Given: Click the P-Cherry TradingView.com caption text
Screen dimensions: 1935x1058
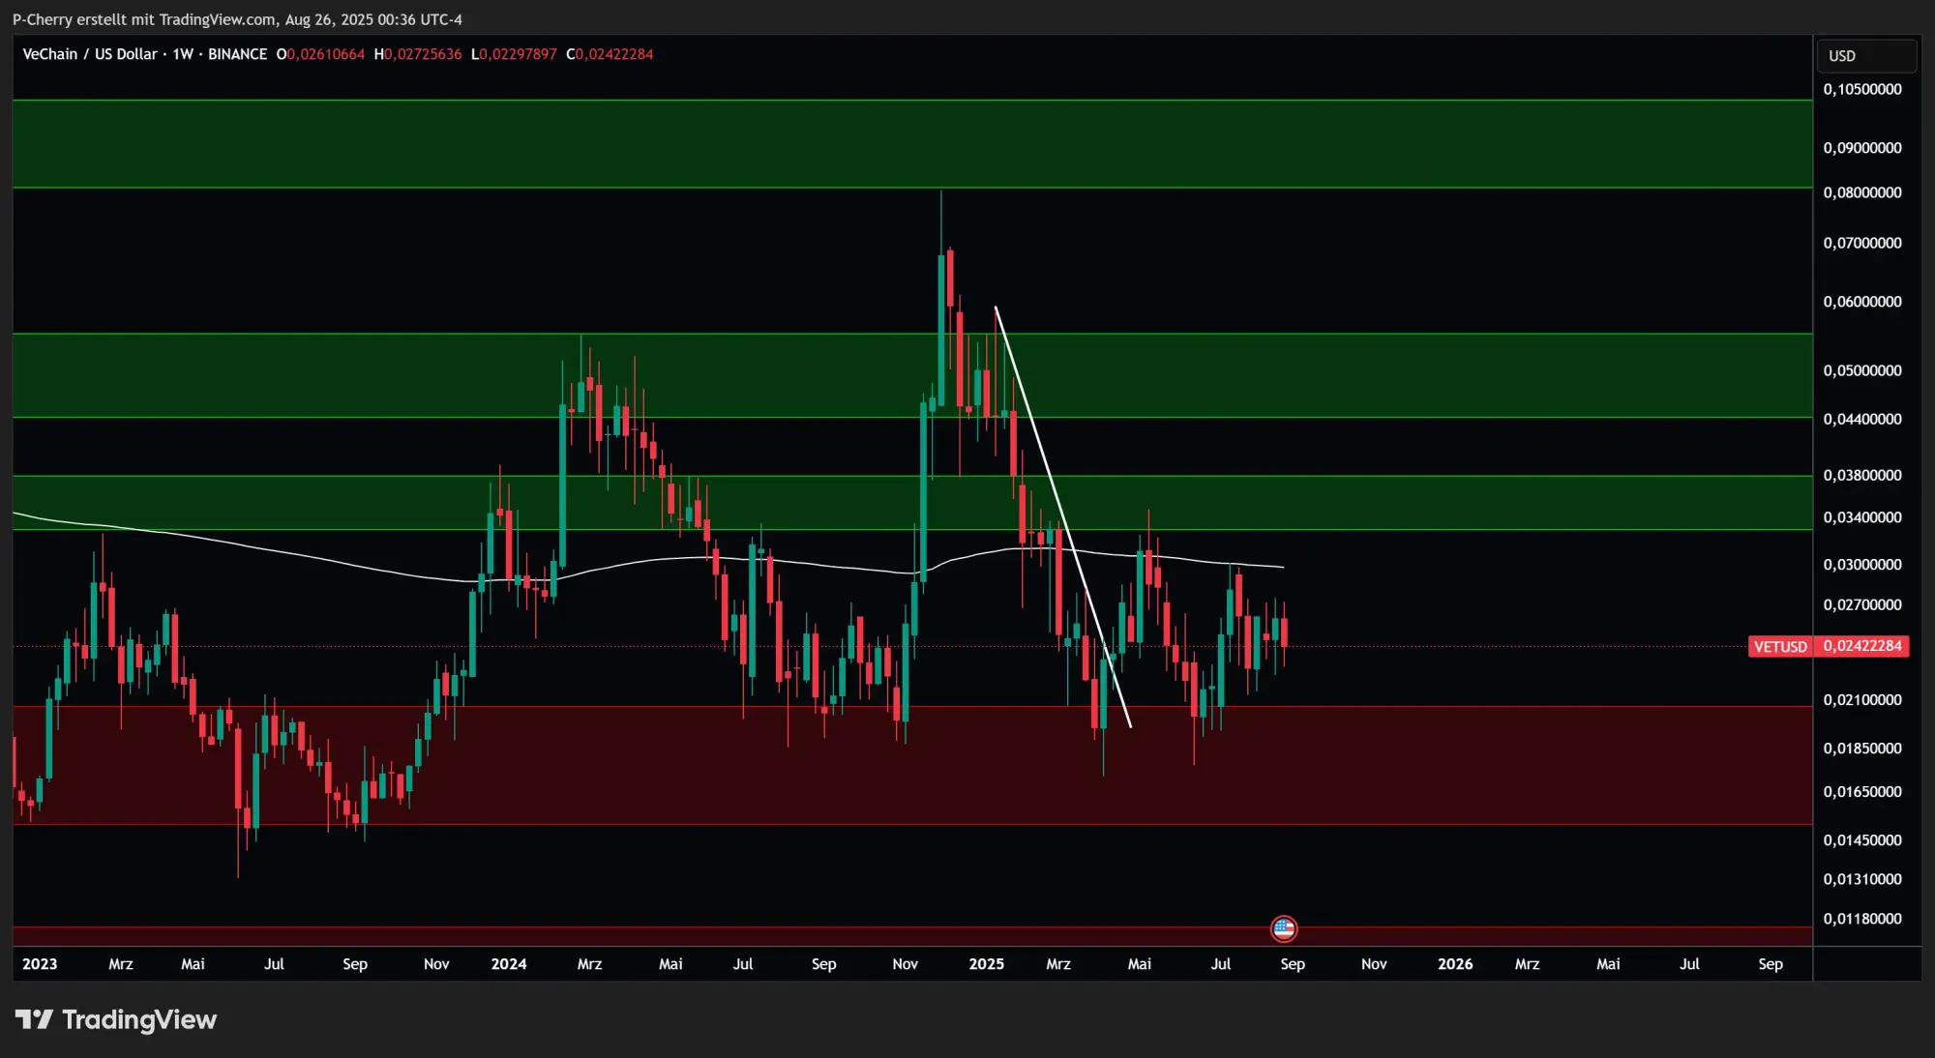Looking at the screenshot, I should [237, 19].
